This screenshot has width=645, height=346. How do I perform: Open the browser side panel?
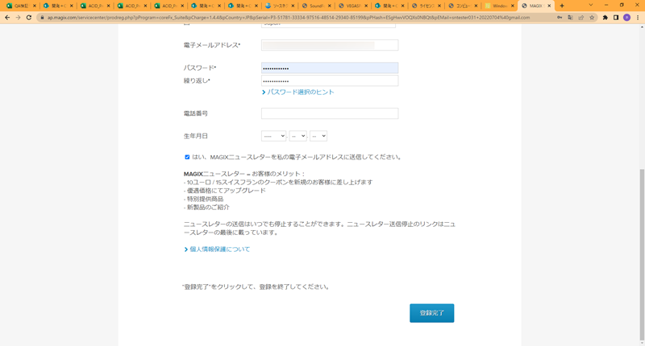pyautogui.click(x=616, y=18)
